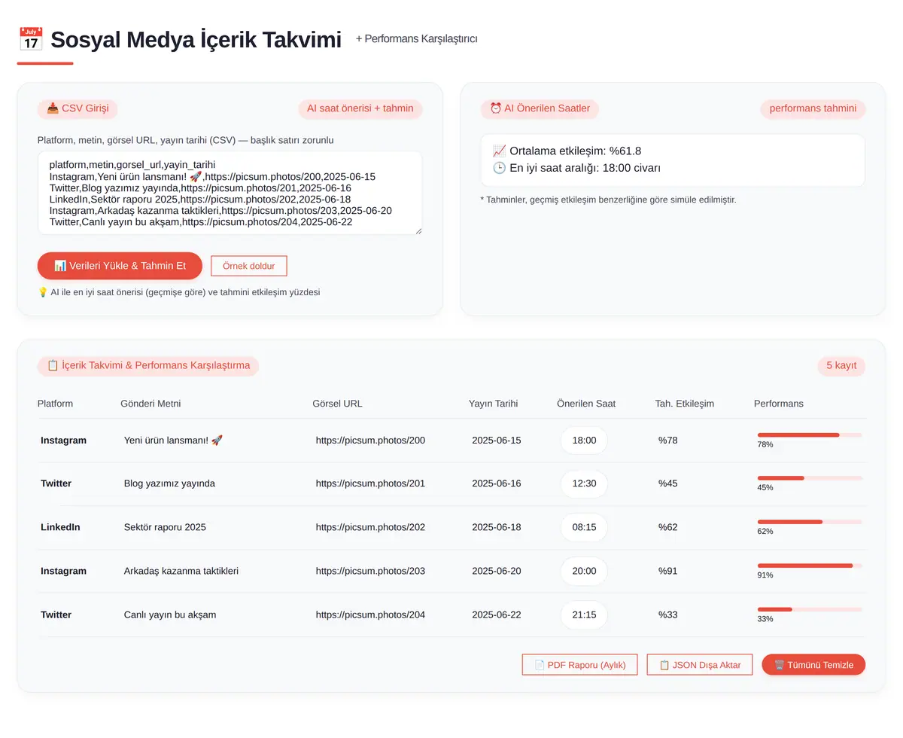This screenshot has height=738, width=903.
Task: Click the Arkadaş kazanma taktikleri post text
Action: (181, 571)
